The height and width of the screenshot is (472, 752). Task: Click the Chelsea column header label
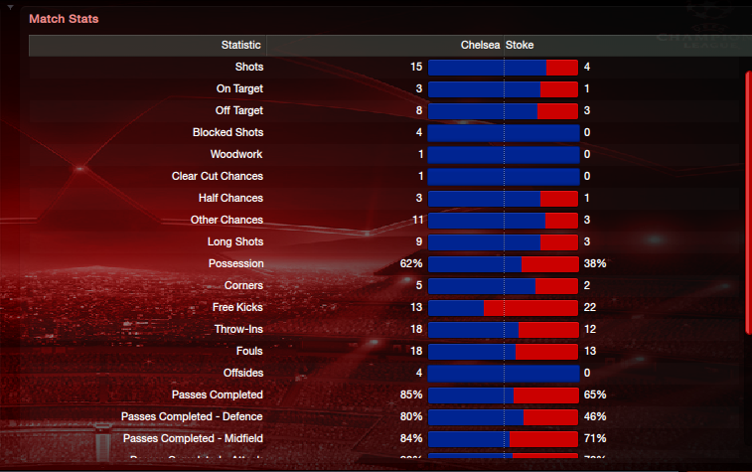480,45
